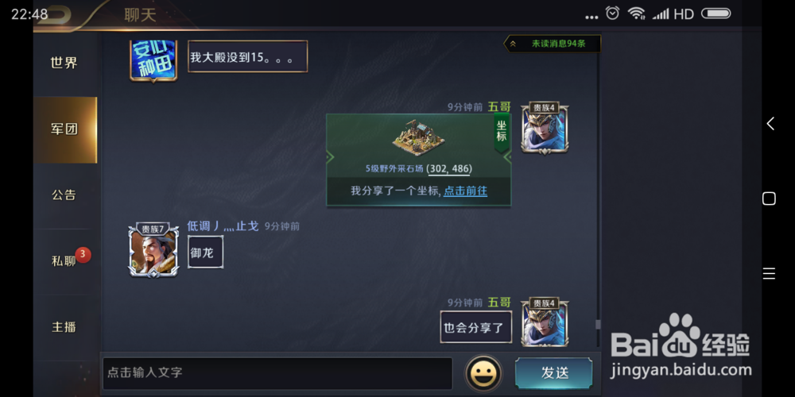This screenshot has height=397, width=795.
Task: Tap the green 坐标 ribbon tag
Action: click(502, 133)
